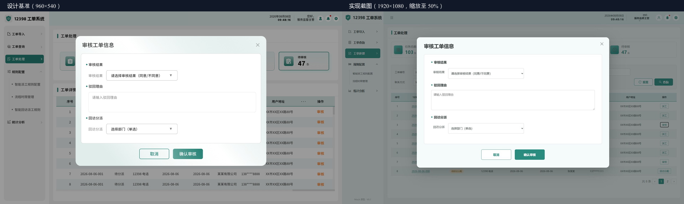Select 工单处理 in the implementation sidebar
The height and width of the screenshot is (204, 684).
click(x=363, y=53)
